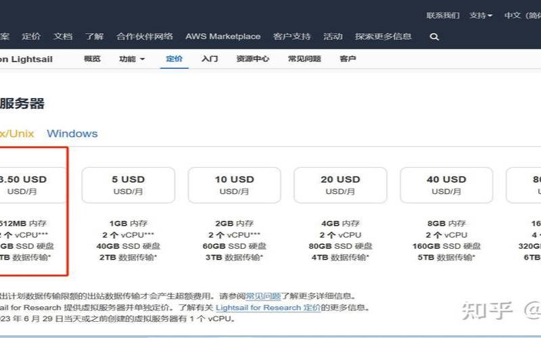Expand the 功能 dropdown in Lightsail nav
Image resolution: width=541 pixels, height=338 pixels.
pos(132,59)
